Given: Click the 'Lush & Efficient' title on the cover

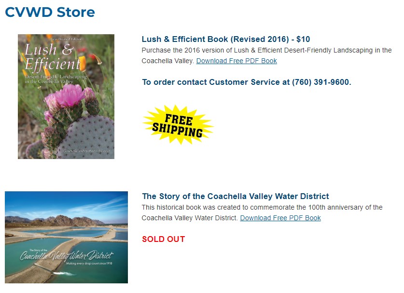Looking at the screenshot, I should pyautogui.click(x=51, y=56).
